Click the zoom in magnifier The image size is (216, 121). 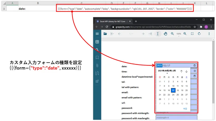click(185, 34)
